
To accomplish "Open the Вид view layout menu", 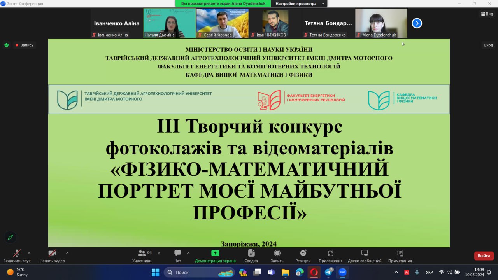I will tap(487, 14).
